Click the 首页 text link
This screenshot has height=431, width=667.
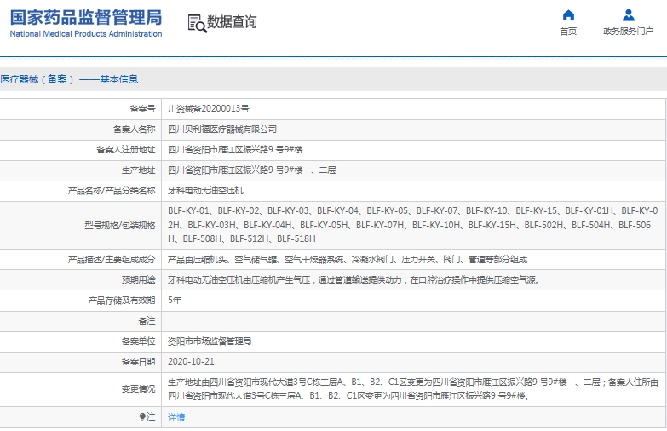click(568, 31)
